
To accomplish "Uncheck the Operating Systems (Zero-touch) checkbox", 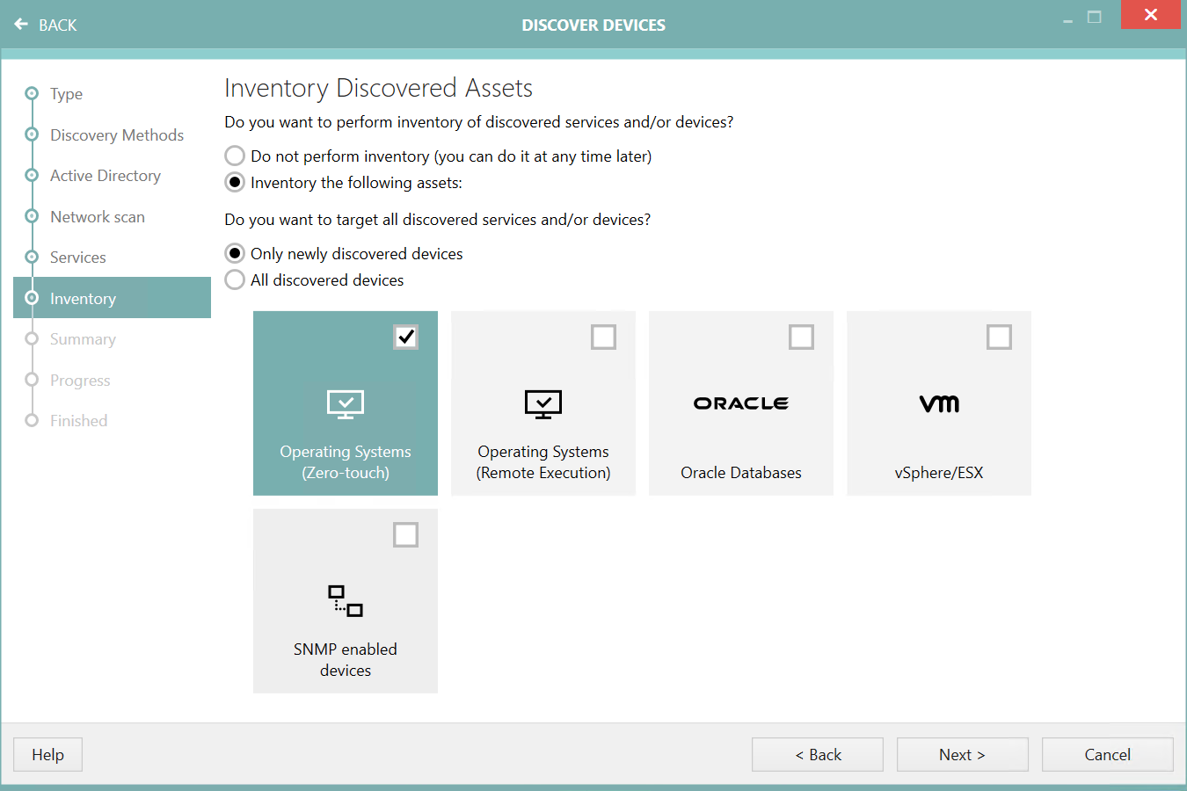I will pyautogui.click(x=405, y=337).
